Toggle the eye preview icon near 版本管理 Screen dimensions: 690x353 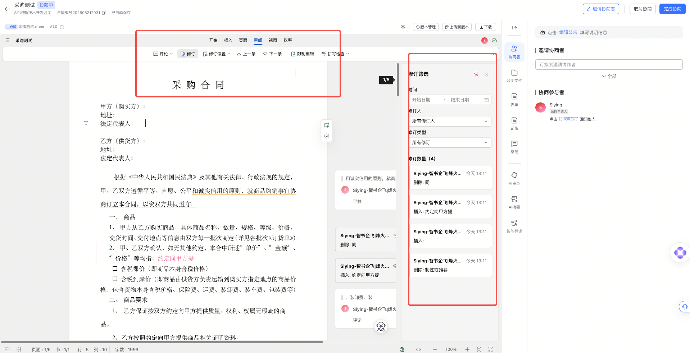[403, 27]
